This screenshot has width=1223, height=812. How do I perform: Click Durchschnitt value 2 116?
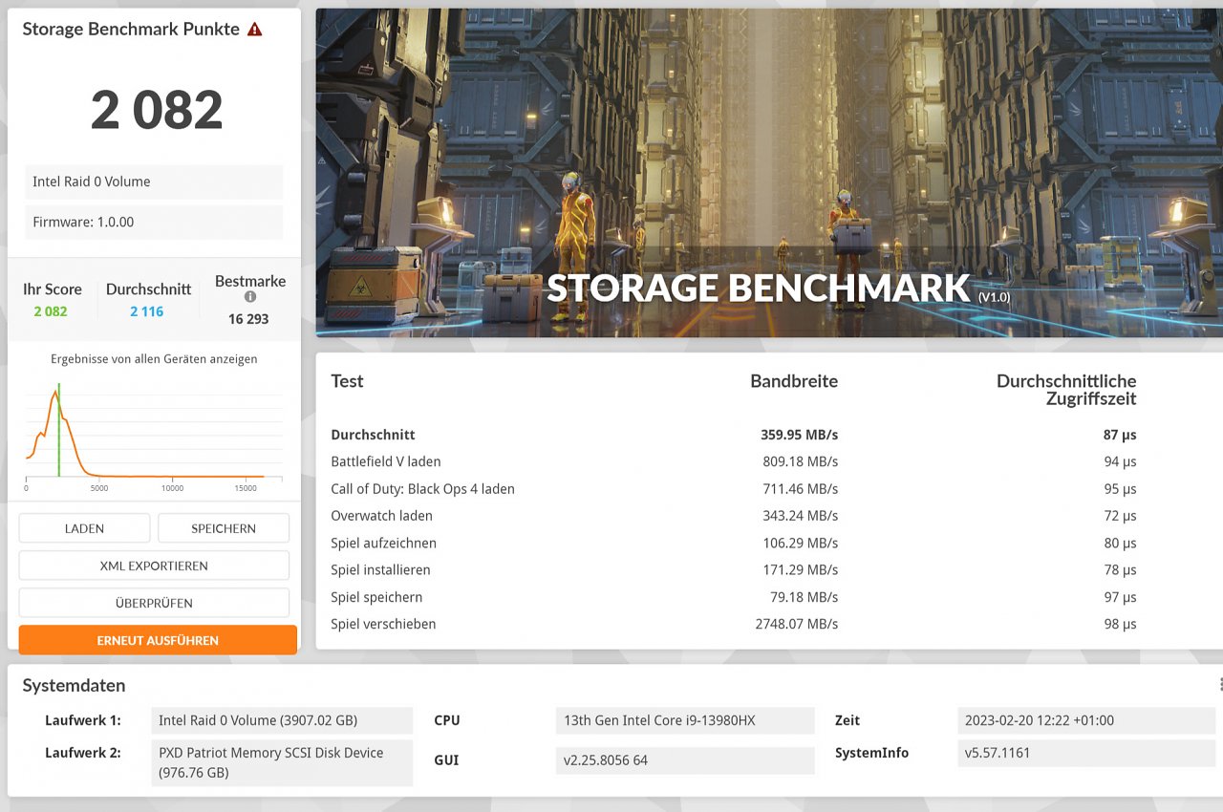tap(147, 311)
